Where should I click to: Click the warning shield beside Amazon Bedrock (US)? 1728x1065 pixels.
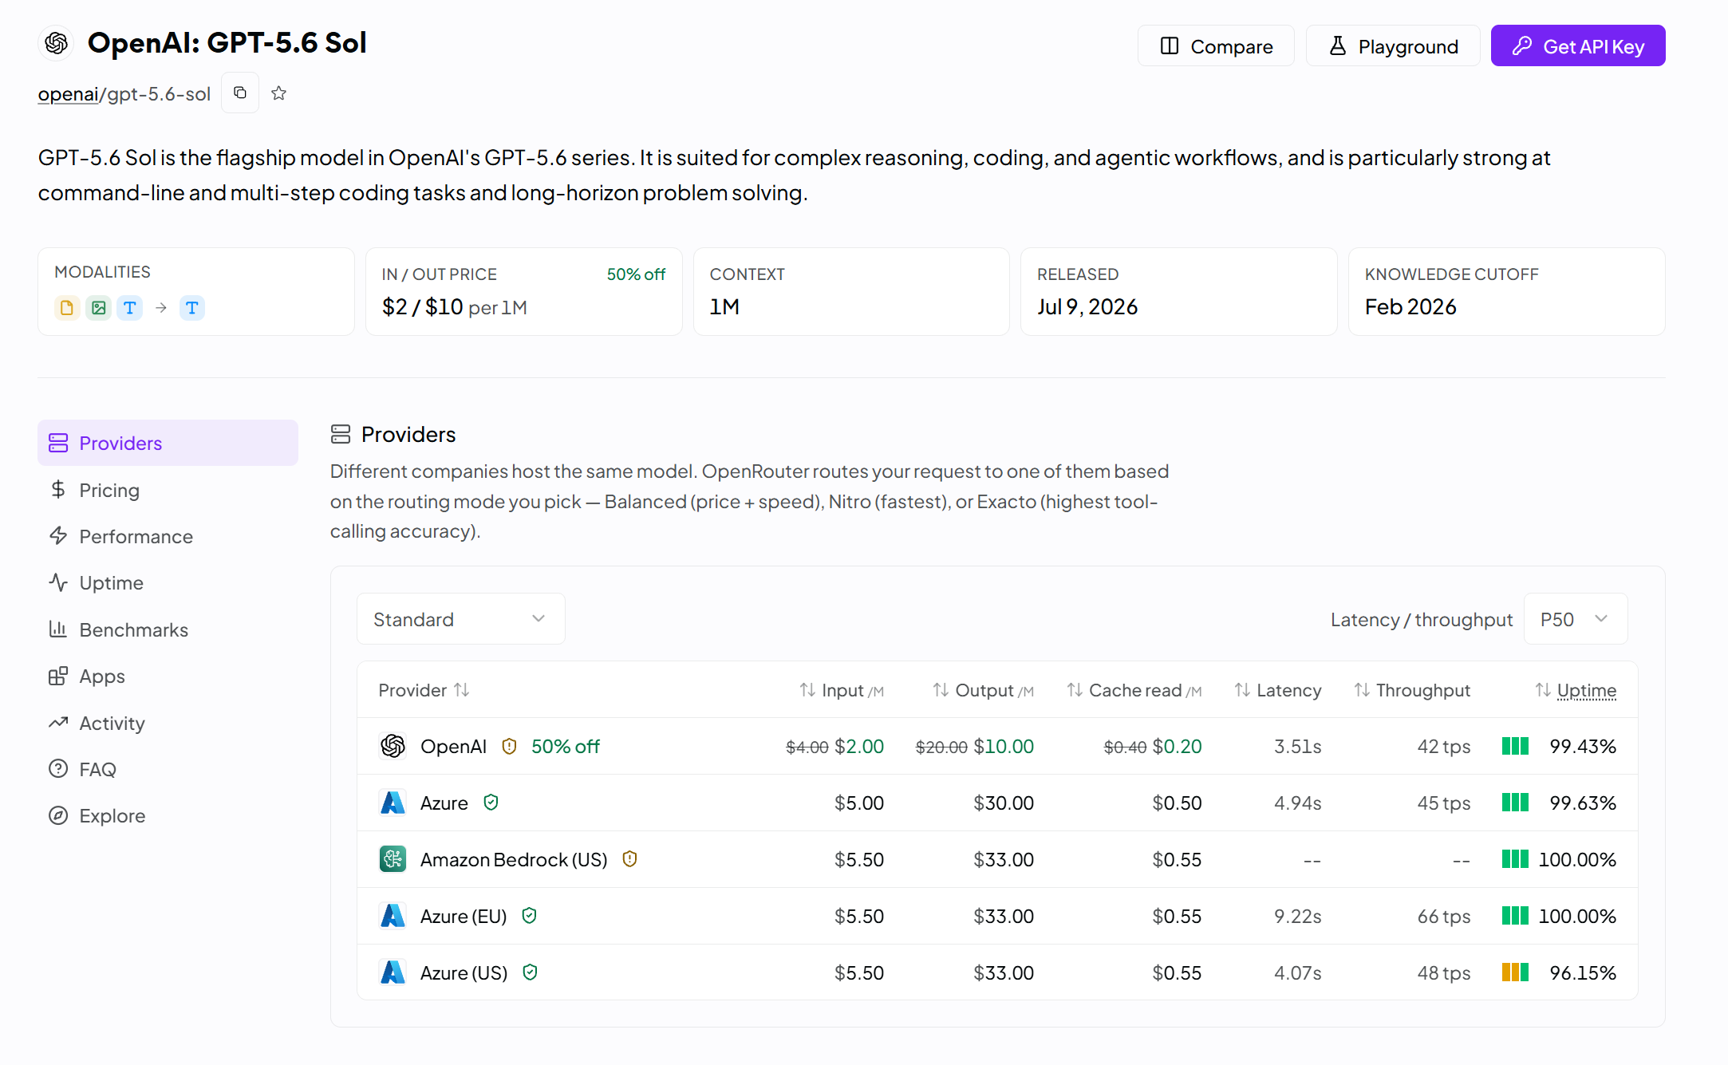pyautogui.click(x=629, y=859)
